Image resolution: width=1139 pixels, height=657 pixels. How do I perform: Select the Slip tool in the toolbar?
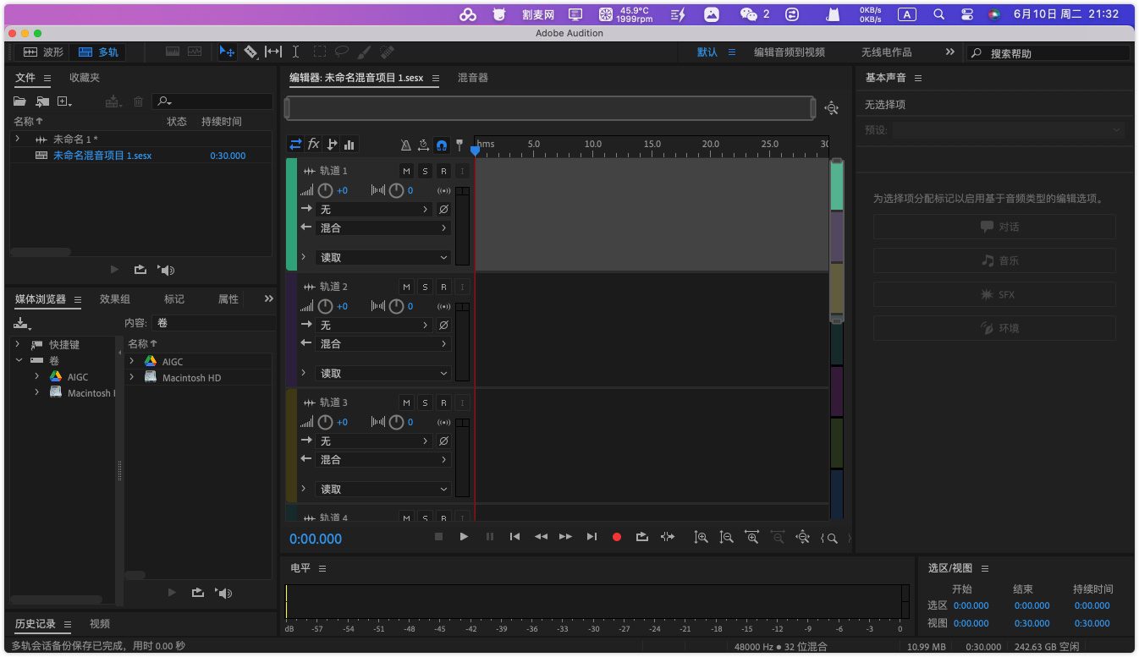(x=272, y=52)
